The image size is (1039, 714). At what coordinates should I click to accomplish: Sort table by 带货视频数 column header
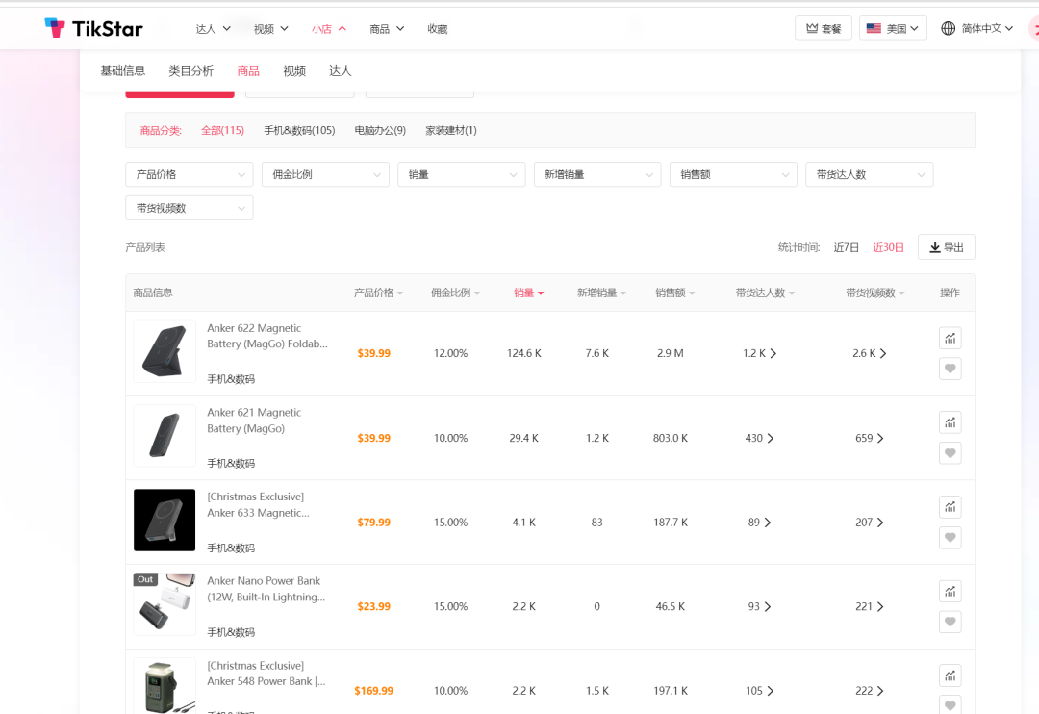tap(875, 293)
